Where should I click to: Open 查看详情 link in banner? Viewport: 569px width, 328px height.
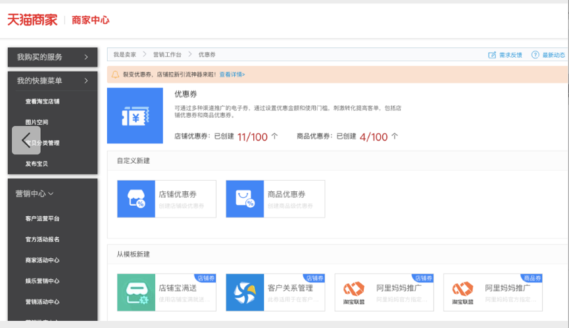[232, 74]
